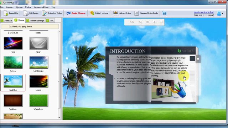
Task: Follow the How to preview in iPad link
Action: click(x=203, y=12)
